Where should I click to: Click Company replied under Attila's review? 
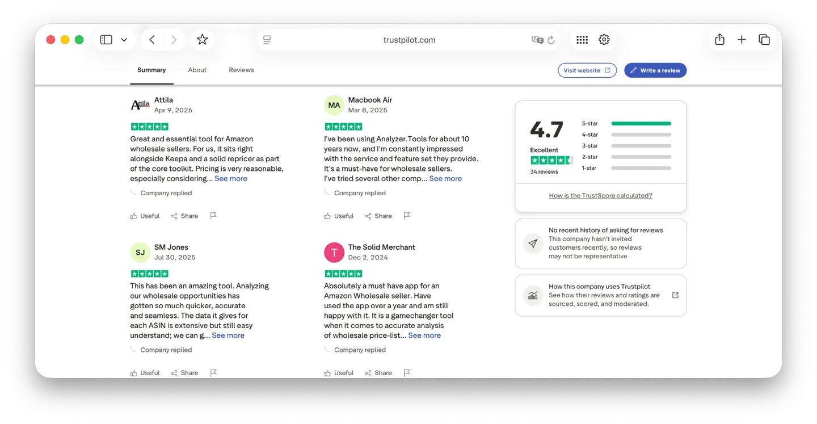(x=166, y=193)
